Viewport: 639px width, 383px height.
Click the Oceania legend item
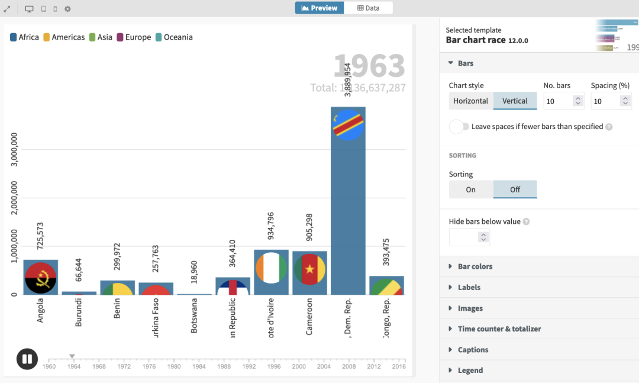pos(174,37)
